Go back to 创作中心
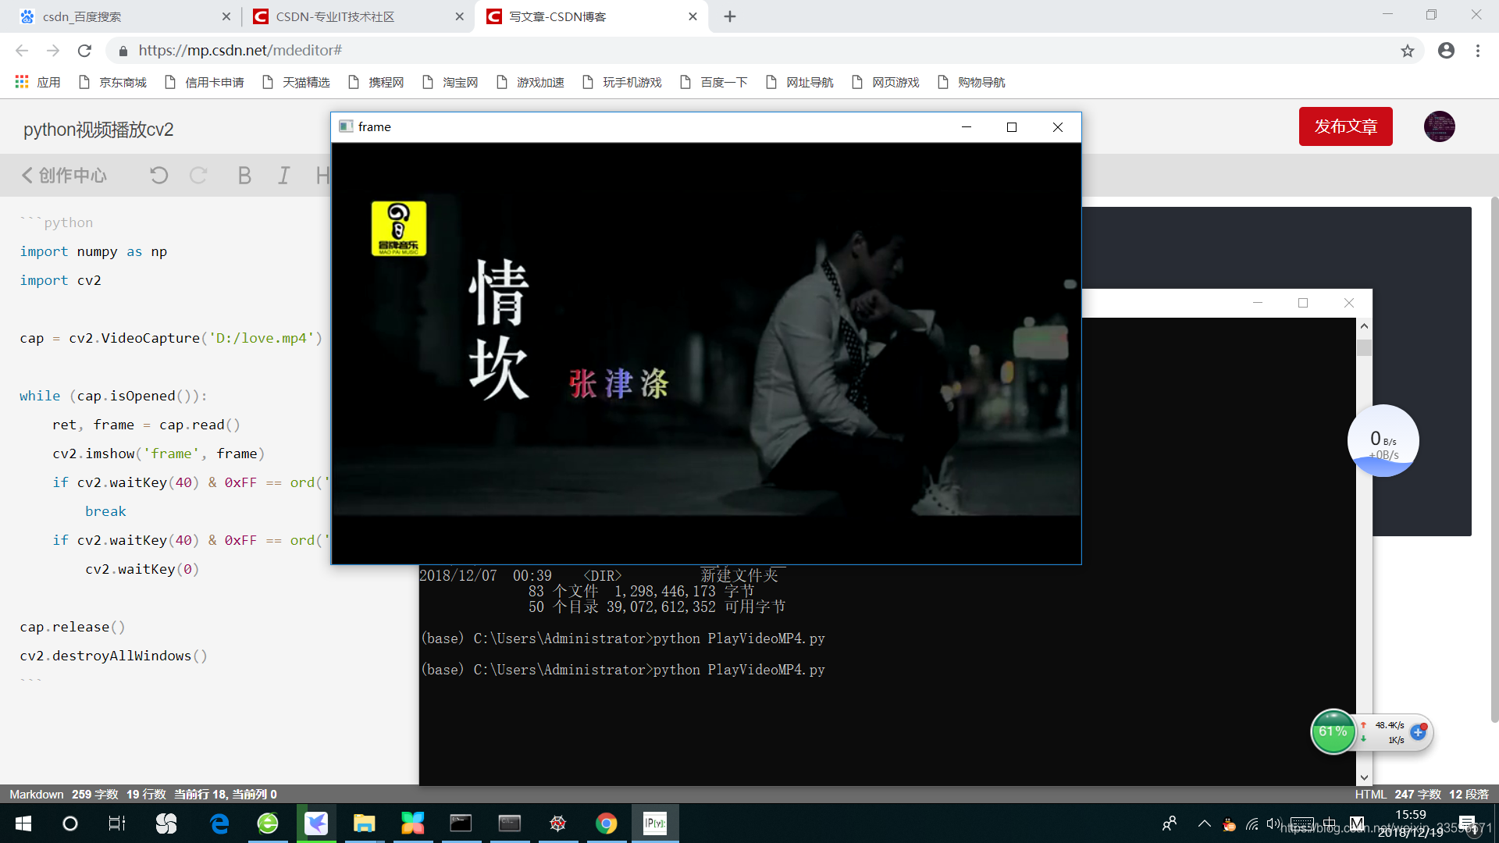The width and height of the screenshot is (1499, 843). (64, 176)
